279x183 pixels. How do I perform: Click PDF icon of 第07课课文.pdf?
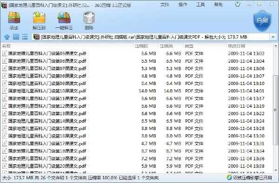coord(5,68)
